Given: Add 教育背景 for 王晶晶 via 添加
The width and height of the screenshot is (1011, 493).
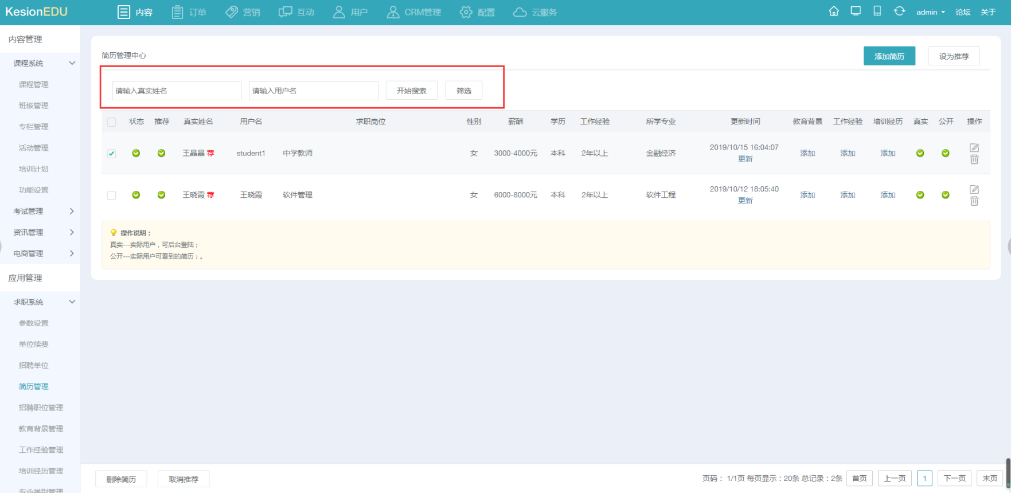Looking at the screenshot, I should click(807, 153).
